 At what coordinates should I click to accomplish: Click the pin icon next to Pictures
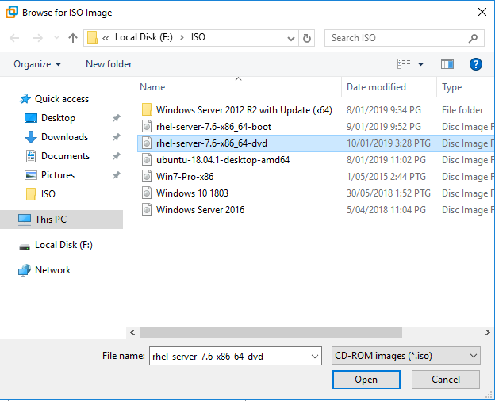[117, 175]
